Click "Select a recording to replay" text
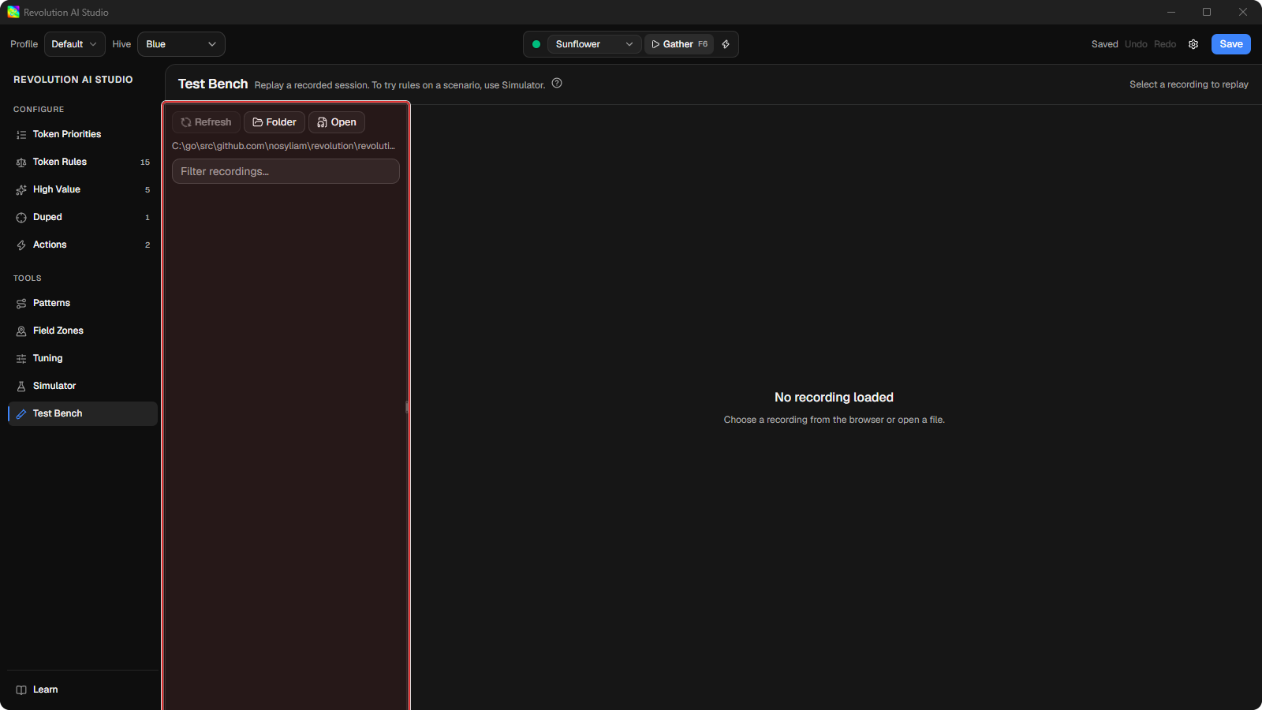This screenshot has width=1262, height=710. click(x=1189, y=84)
